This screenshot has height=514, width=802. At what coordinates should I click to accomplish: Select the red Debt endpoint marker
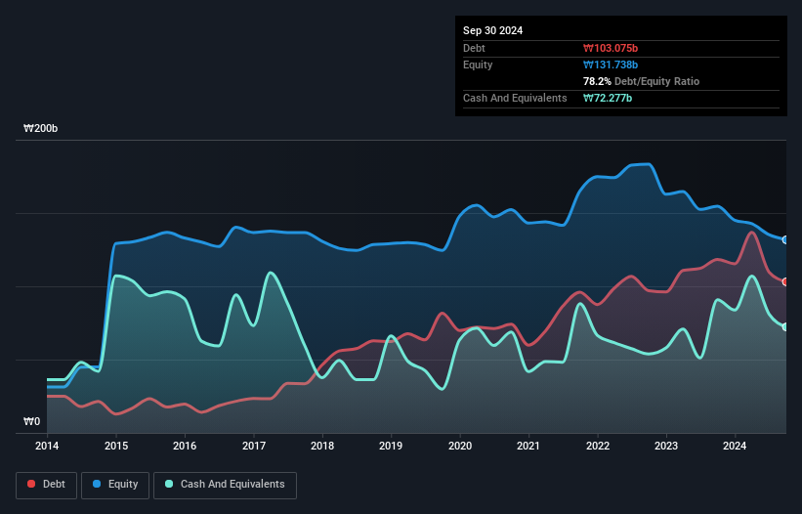[785, 281]
